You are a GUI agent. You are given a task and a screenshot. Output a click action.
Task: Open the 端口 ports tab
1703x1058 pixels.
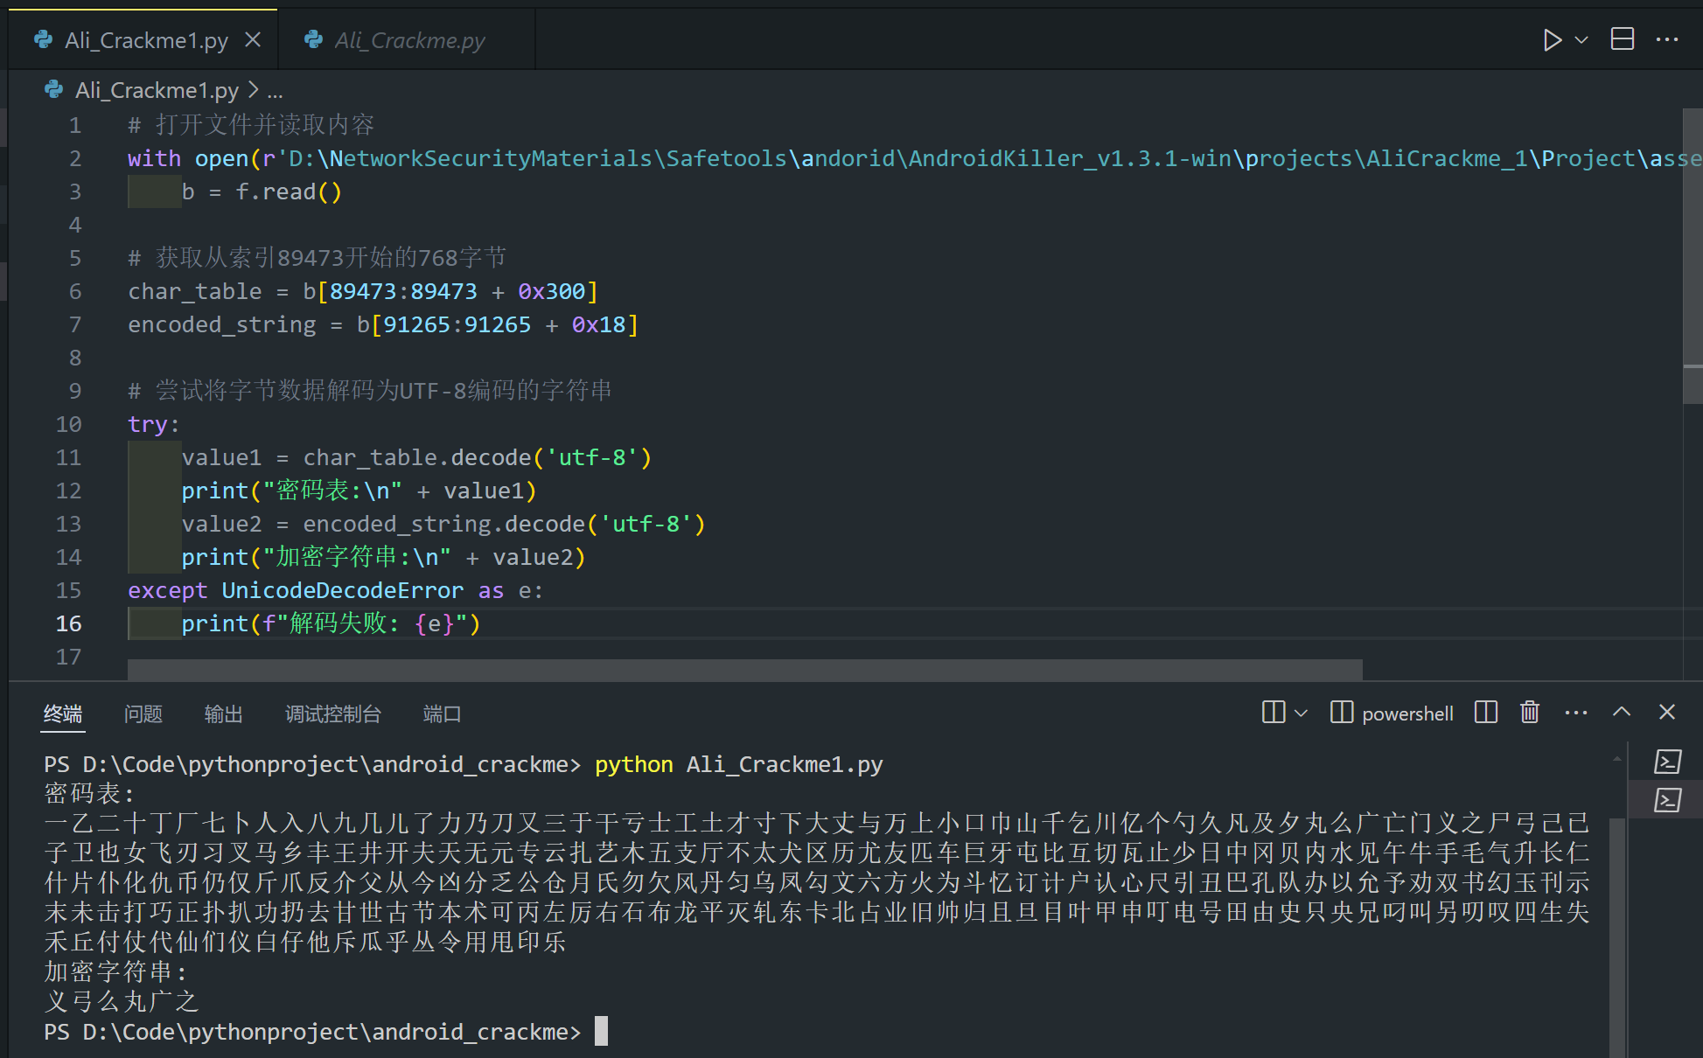pyautogui.click(x=442, y=714)
